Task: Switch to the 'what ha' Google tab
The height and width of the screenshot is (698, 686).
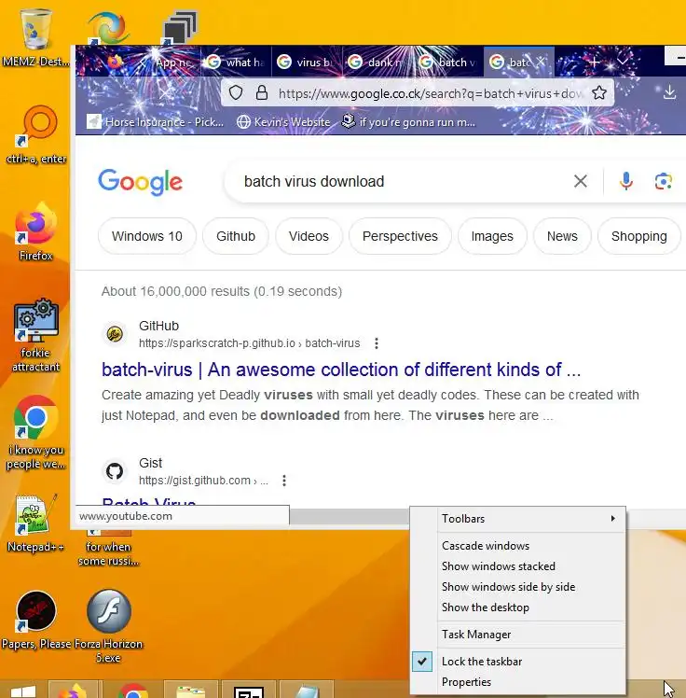Action: pyautogui.click(x=236, y=62)
